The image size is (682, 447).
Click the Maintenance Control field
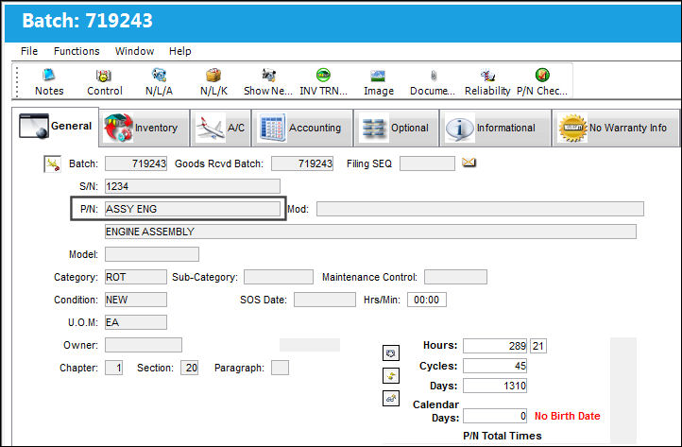(455, 277)
